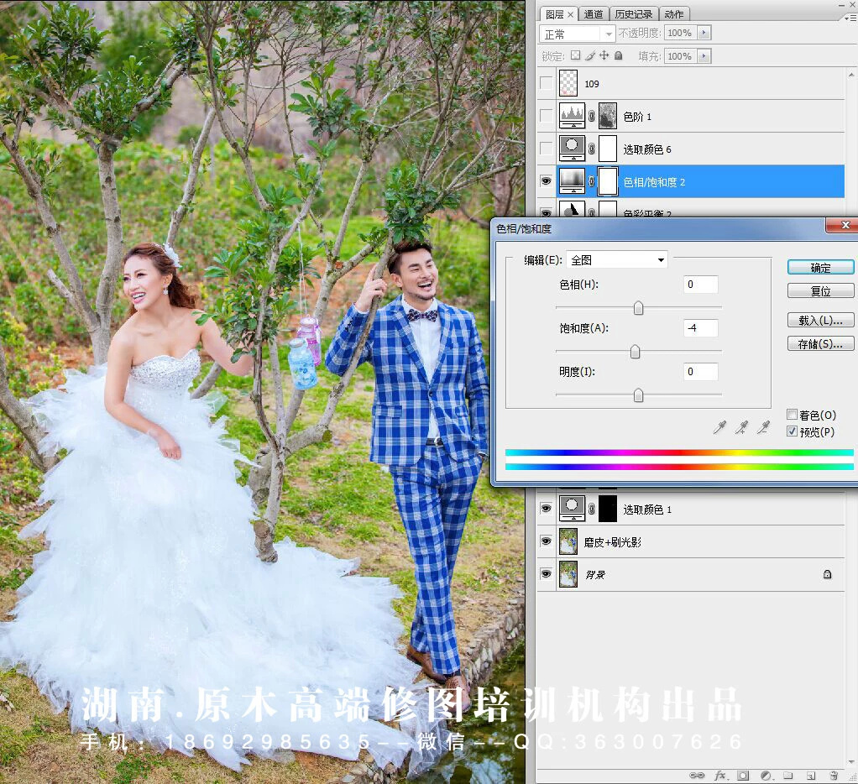Open the 填充 fill slider arrow
The width and height of the screenshot is (858, 784).
tap(704, 55)
